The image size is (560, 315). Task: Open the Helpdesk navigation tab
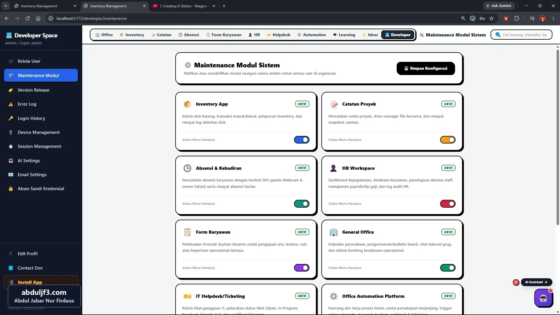279,35
